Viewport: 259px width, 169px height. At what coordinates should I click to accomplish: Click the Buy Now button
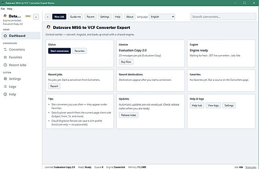pos(126,62)
